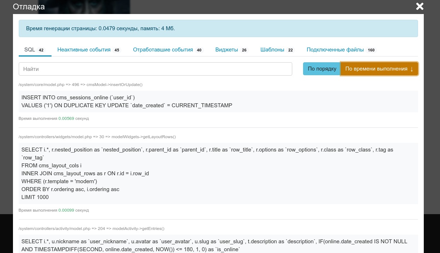
Task: Select the INSERT INTO cms_sessions_online query block
Action: tap(218, 101)
